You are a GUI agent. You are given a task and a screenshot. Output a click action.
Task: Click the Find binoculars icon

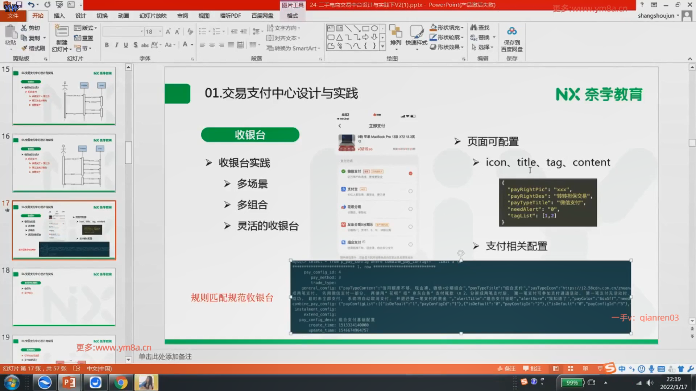(x=473, y=28)
